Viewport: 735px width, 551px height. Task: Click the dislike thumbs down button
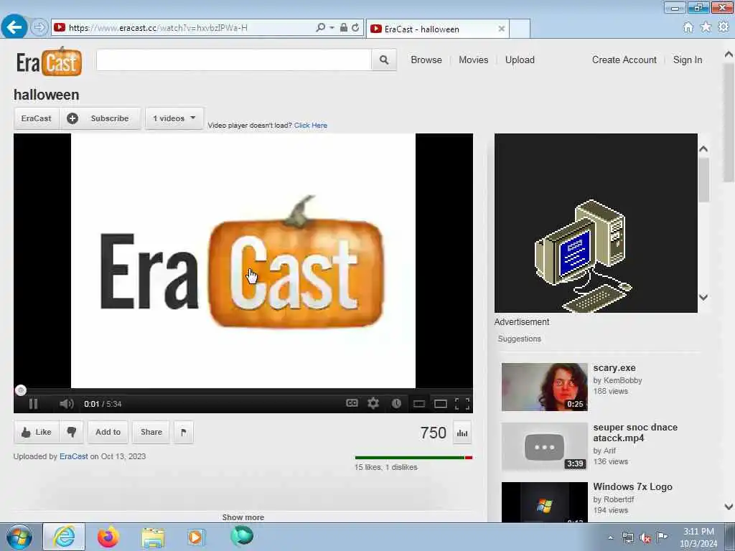click(71, 432)
